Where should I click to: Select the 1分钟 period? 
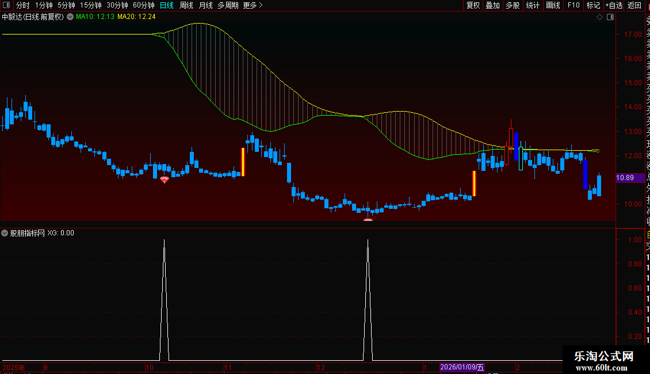(44, 5)
